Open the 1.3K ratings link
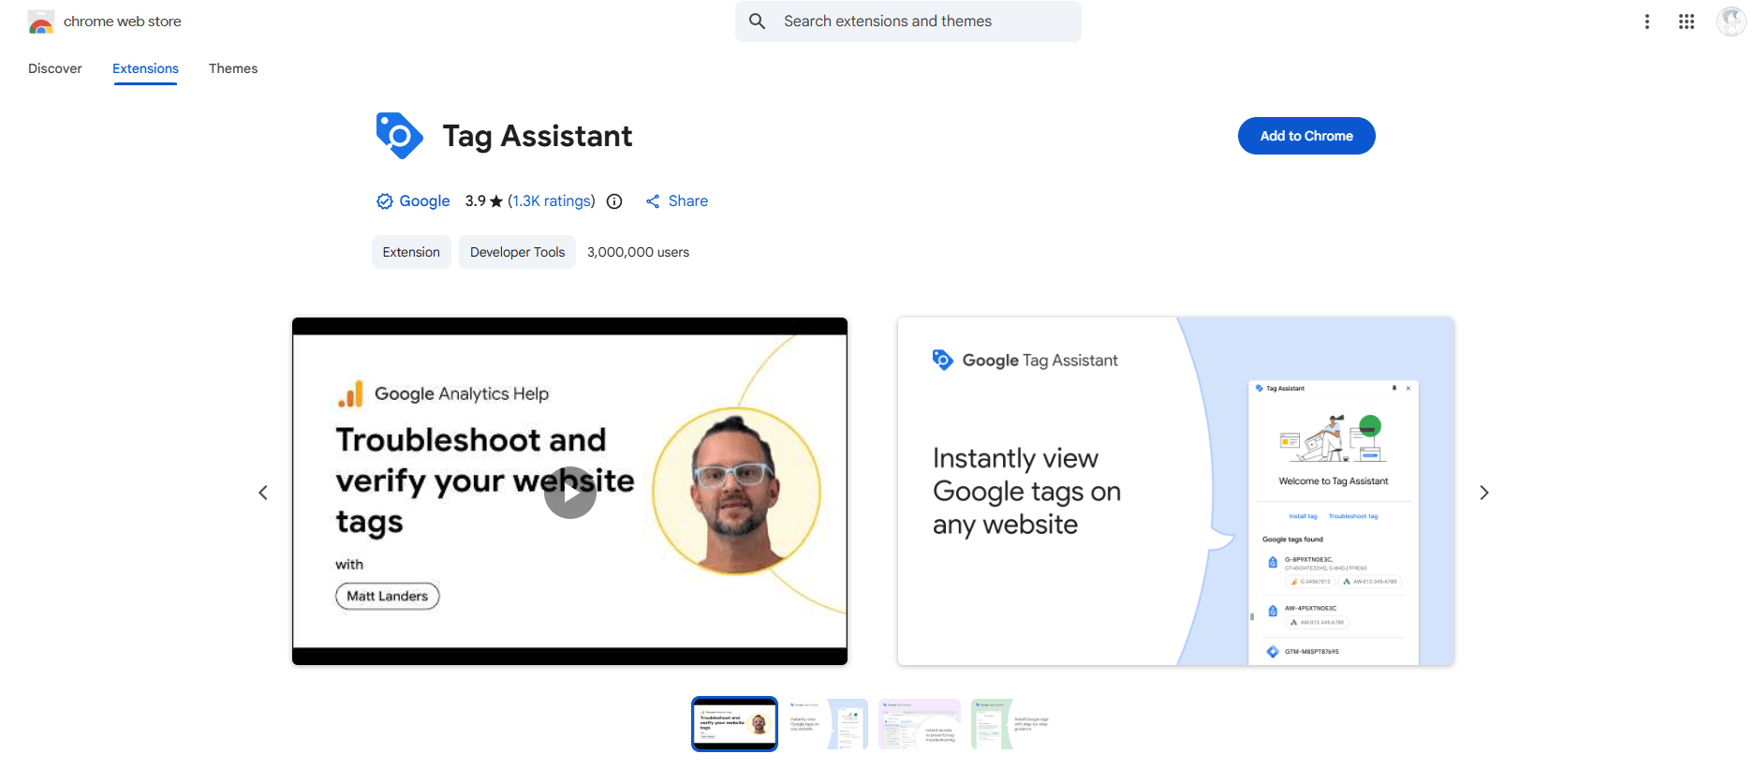The width and height of the screenshot is (1755, 769). 552,201
